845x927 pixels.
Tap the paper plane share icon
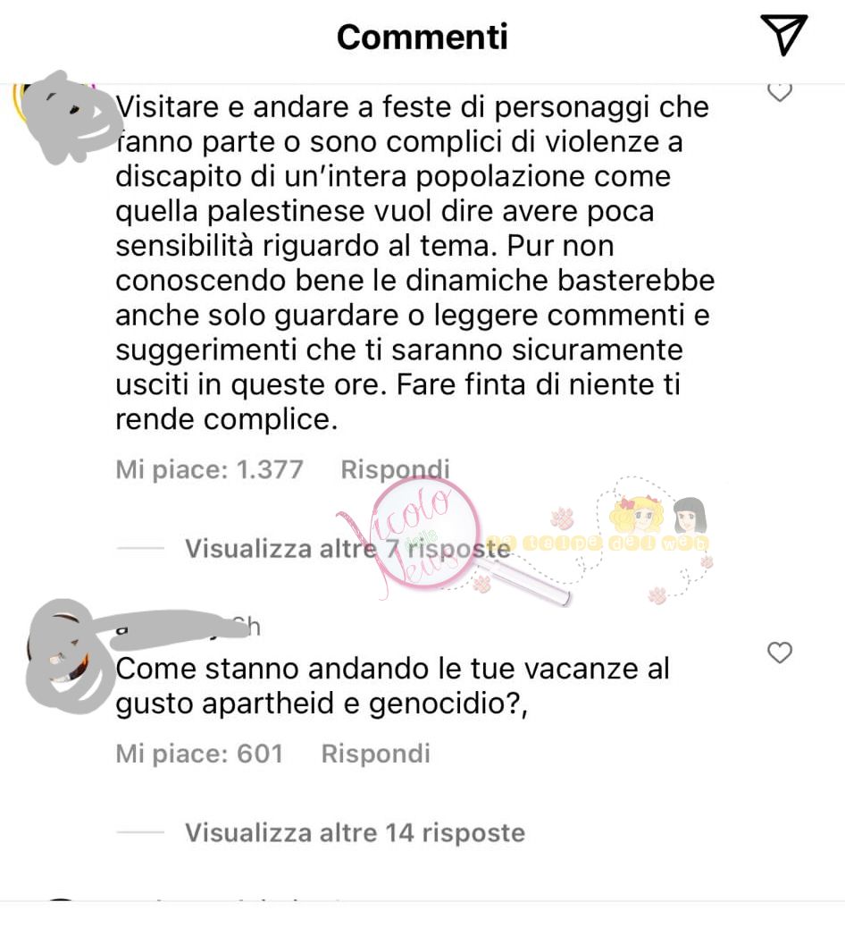point(783,34)
